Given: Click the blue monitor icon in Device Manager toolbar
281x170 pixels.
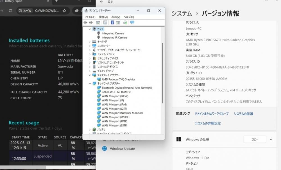Looking at the screenshot, I should [x=132, y=22].
